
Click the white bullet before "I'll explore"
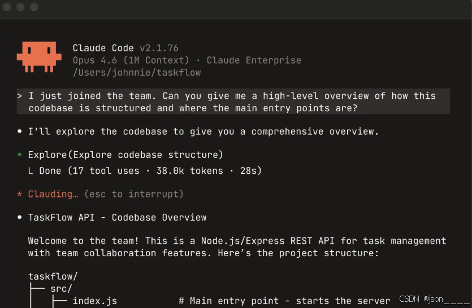click(x=20, y=131)
